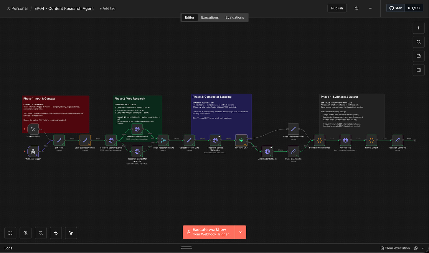Toggle the side panel layout button

[x=418, y=70]
